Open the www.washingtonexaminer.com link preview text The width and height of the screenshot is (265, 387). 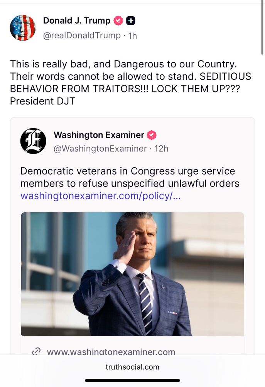tap(111, 352)
